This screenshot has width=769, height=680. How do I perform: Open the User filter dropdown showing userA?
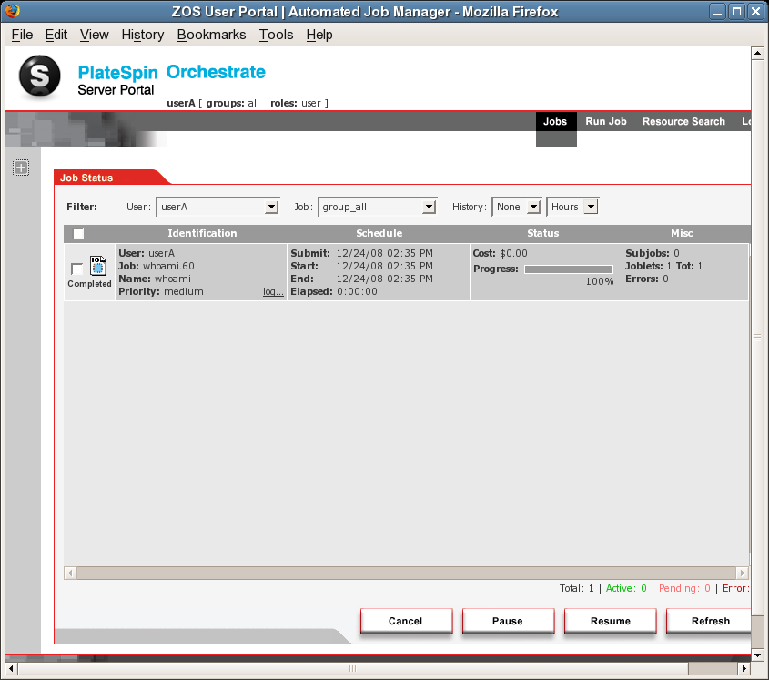pyautogui.click(x=218, y=207)
